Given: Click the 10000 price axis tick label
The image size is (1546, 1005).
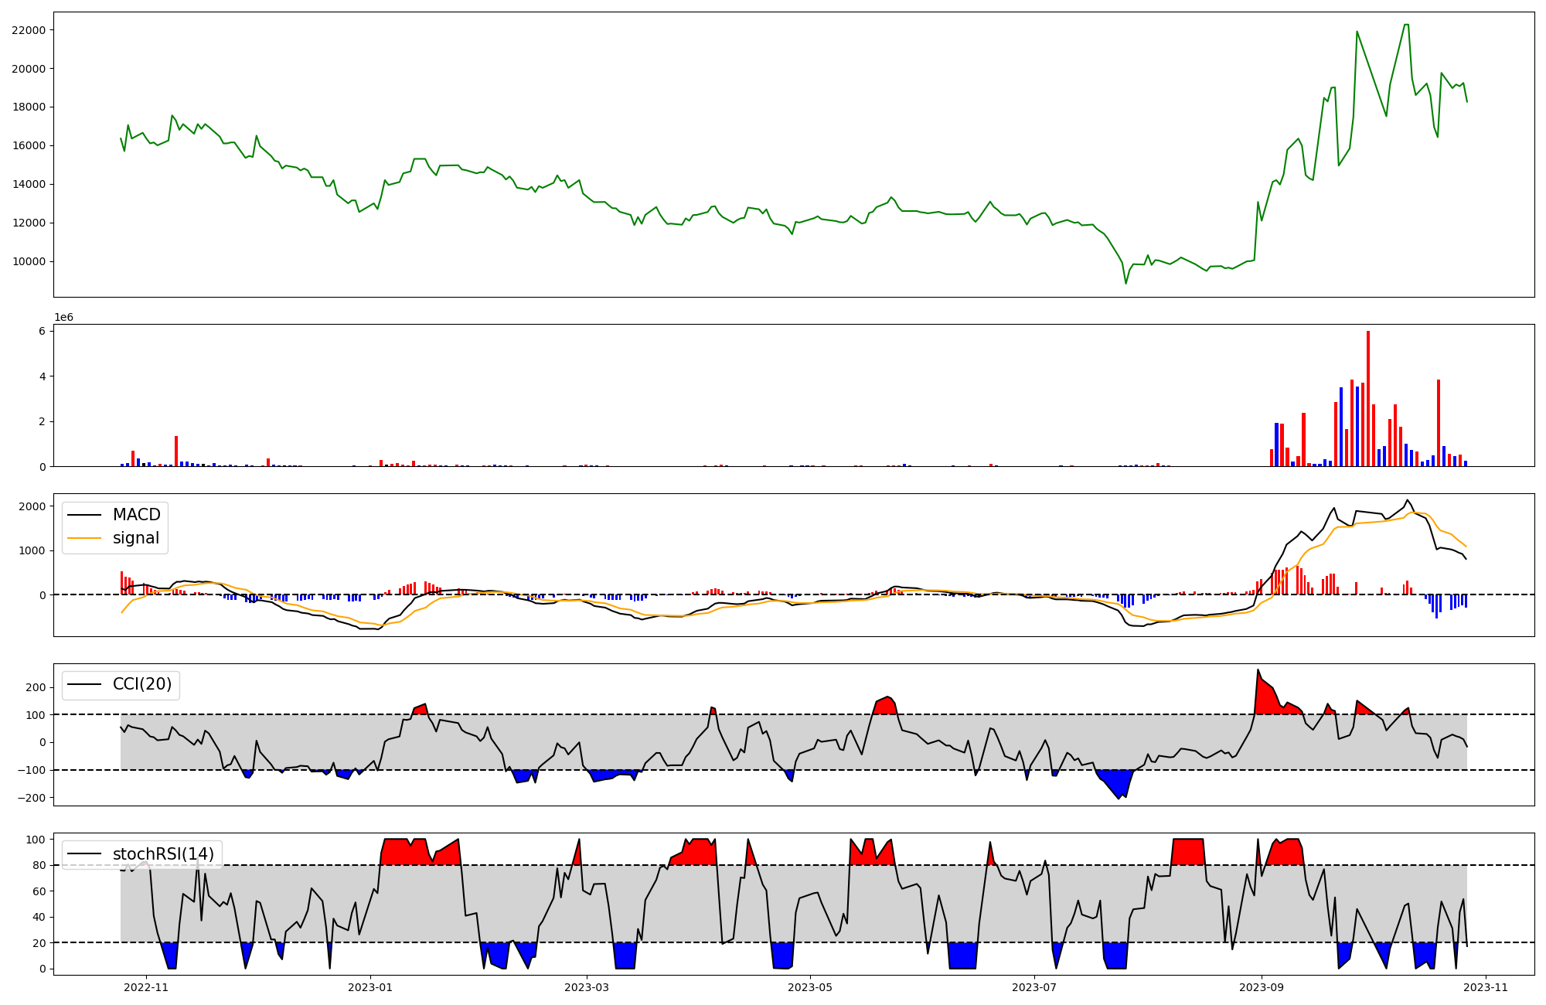Looking at the screenshot, I should 29,261.
